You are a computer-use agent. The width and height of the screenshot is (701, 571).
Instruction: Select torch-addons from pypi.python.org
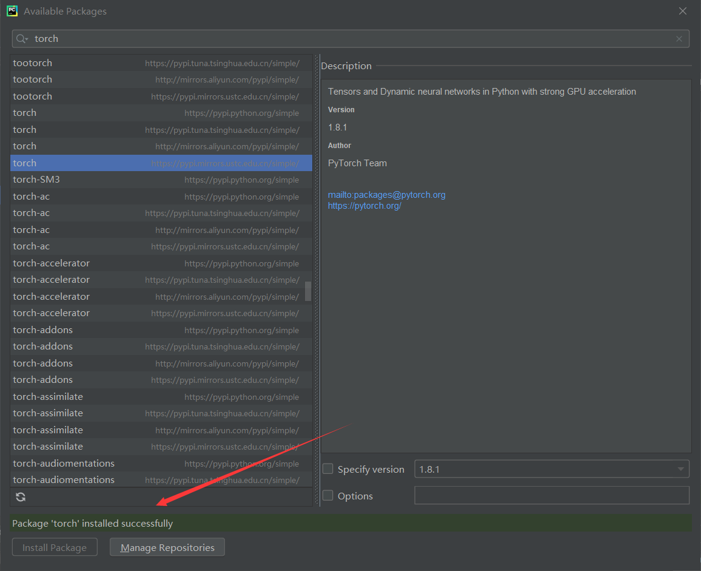[x=161, y=330]
